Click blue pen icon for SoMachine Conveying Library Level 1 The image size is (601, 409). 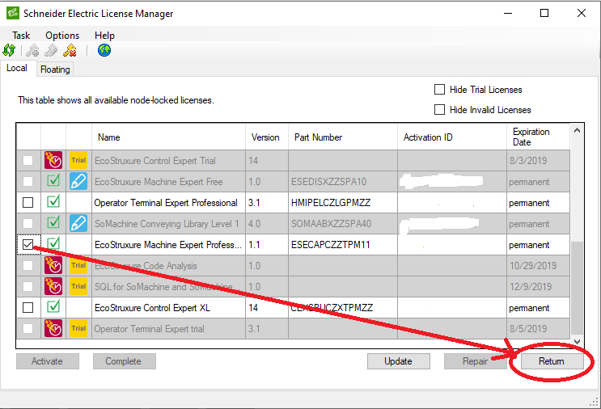[78, 223]
